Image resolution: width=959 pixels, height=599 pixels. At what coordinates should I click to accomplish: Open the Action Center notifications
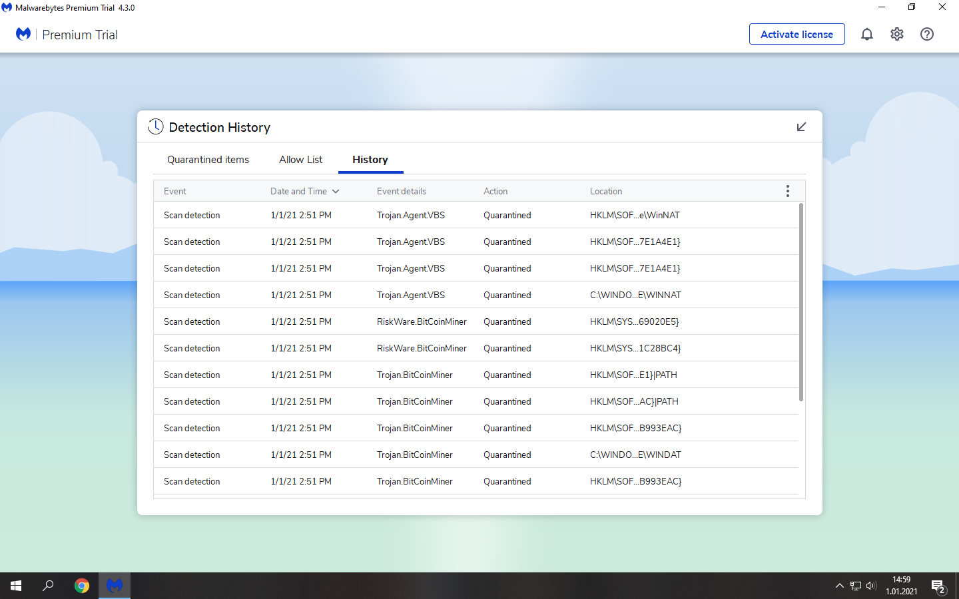pos(938,586)
